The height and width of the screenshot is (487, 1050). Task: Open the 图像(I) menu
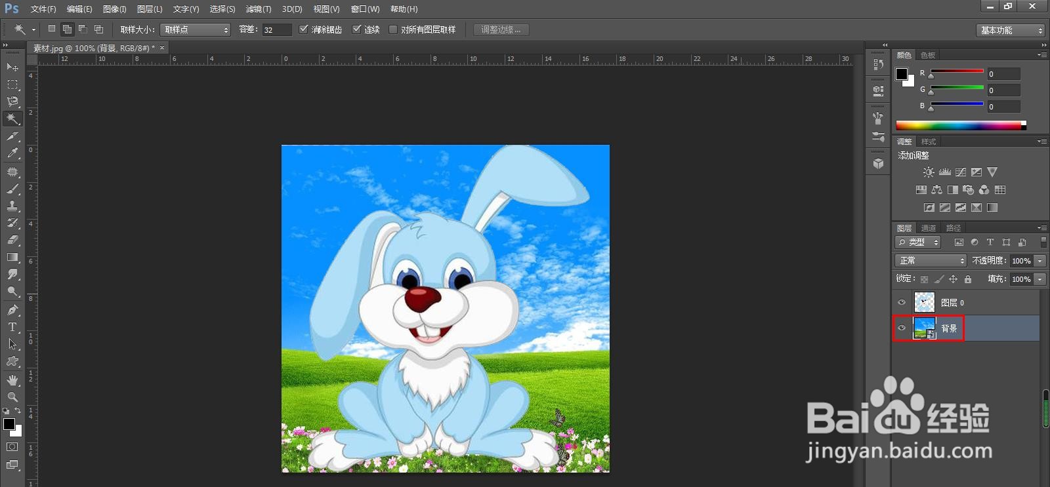(x=115, y=9)
